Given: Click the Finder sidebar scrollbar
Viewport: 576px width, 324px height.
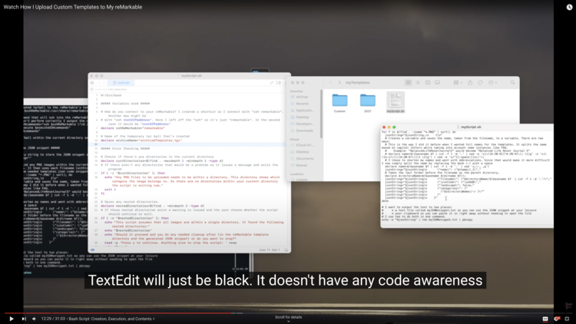Looking at the screenshot, I should tap(322, 114).
